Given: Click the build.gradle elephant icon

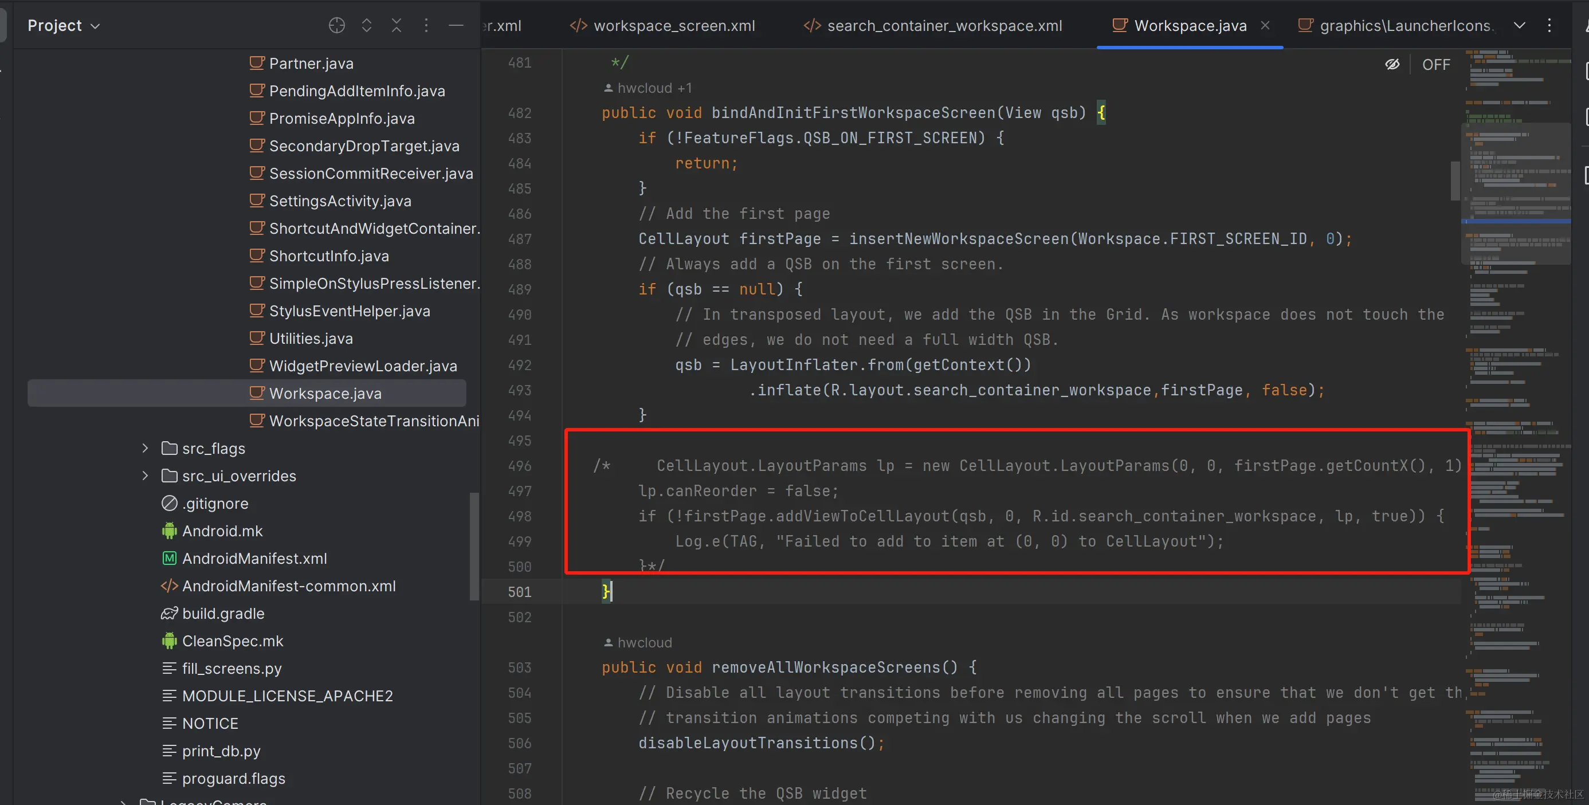Looking at the screenshot, I should click(x=169, y=613).
